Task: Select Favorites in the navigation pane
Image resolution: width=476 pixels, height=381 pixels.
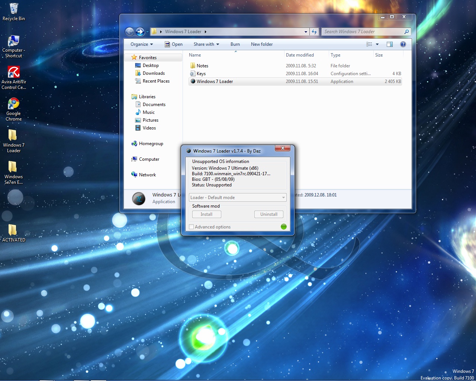Action: (x=148, y=58)
